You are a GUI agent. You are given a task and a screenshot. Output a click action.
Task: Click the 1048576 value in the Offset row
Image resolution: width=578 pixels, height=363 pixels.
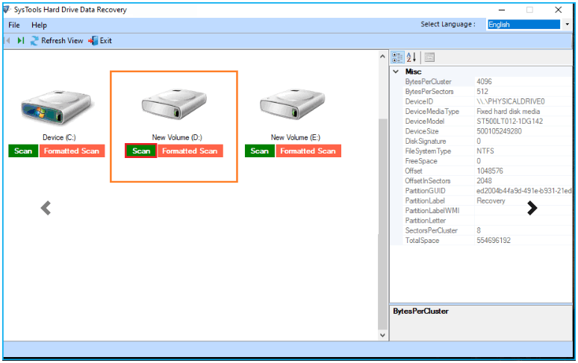[490, 171]
